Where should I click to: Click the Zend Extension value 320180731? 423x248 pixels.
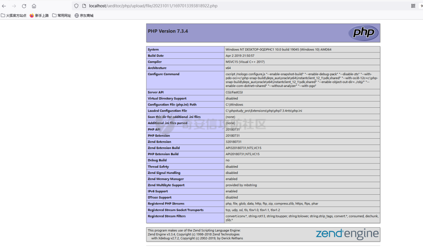pyautogui.click(x=233, y=142)
